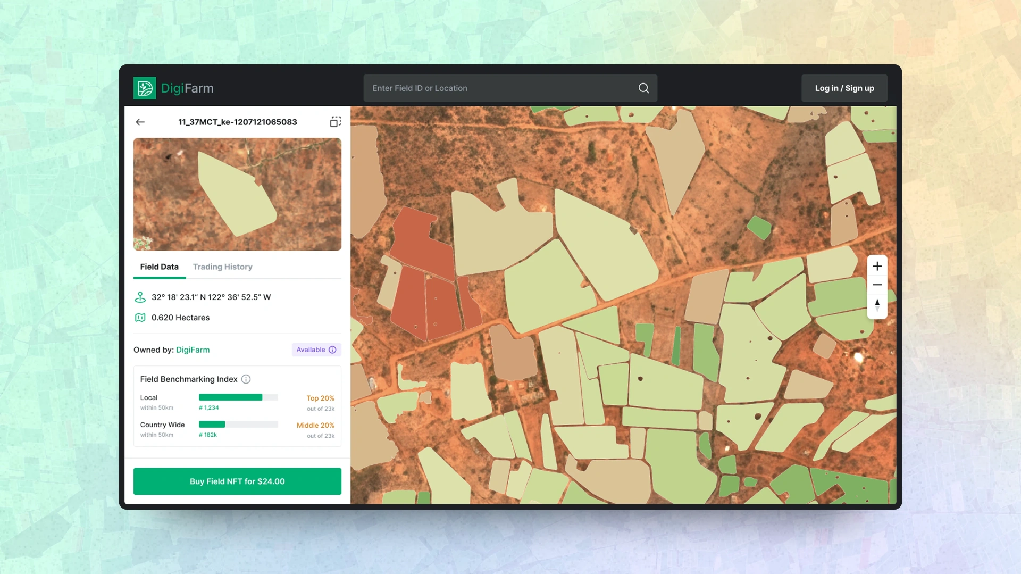Click the DigiFarm brand name text
The width and height of the screenshot is (1021, 574).
pos(187,88)
